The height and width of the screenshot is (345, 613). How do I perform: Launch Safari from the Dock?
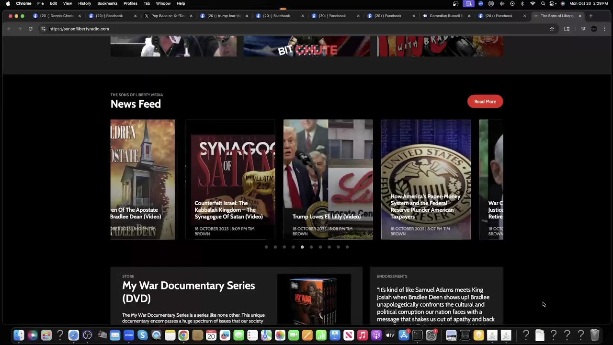pyautogui.click(x=73, y=335)
